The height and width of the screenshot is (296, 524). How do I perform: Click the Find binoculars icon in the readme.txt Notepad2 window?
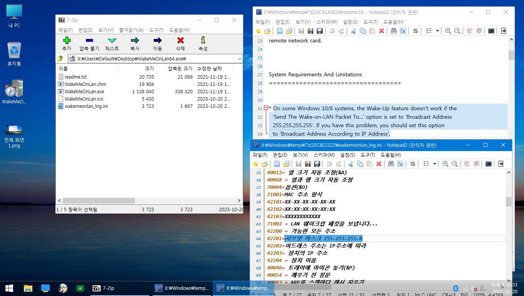[394, 31]
